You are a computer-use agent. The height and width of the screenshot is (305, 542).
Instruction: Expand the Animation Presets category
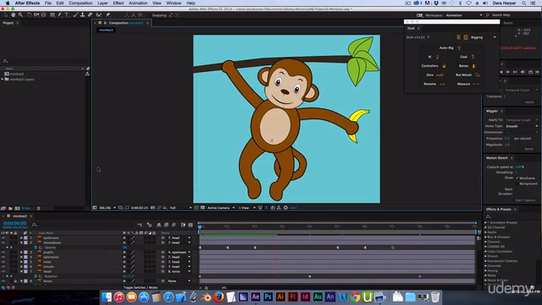click(486, 223)
